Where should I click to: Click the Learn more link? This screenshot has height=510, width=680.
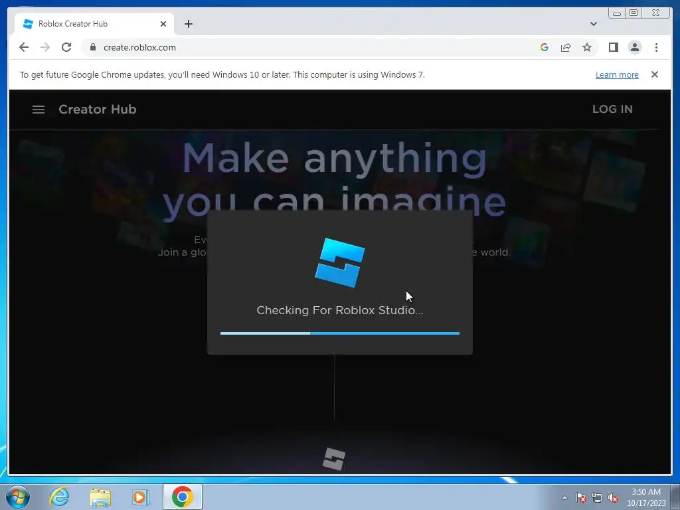tap(617, 74)
